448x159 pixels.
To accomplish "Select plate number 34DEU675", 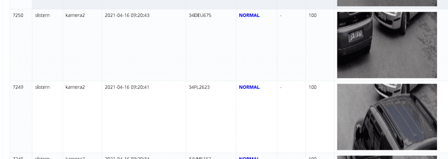I will tap(200, 15).
